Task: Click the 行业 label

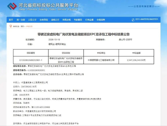Action: pos(30,44)
